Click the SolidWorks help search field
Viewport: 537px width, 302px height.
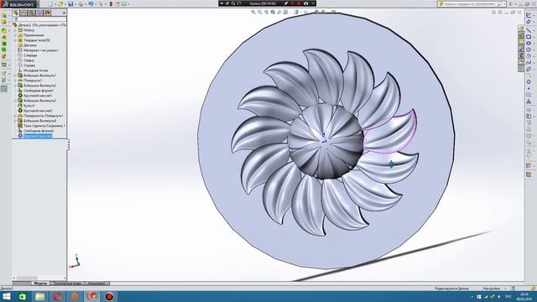(x=471, y=4)
